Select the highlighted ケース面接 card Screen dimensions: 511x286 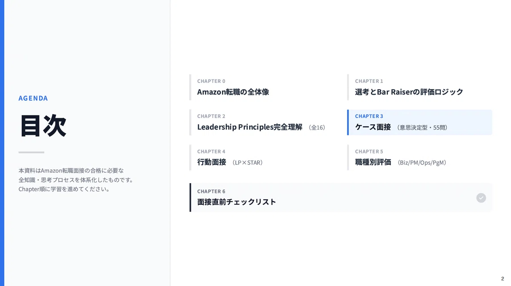click(419, 122)
